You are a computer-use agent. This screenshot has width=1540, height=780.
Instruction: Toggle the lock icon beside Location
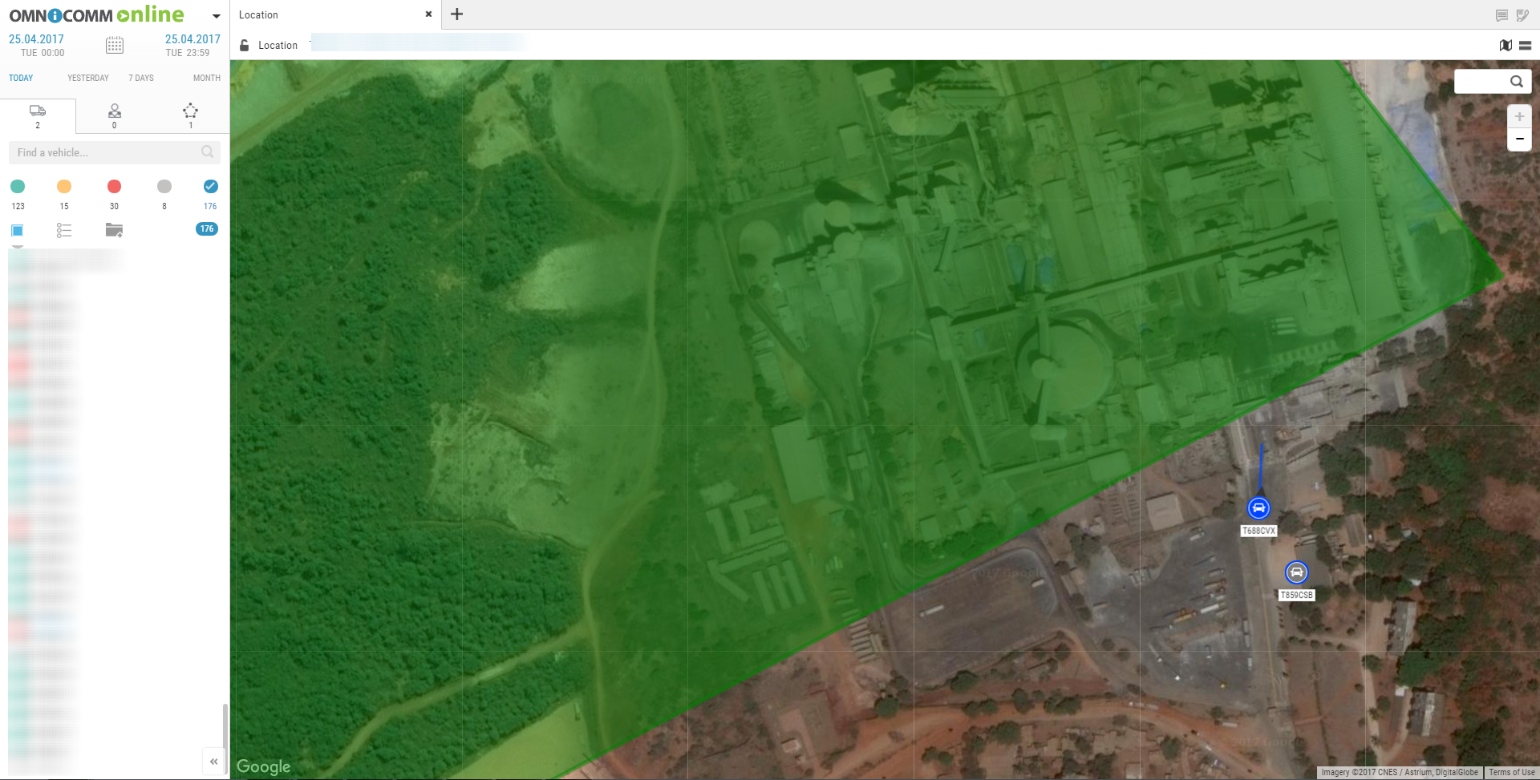click(x=245, y=46)
